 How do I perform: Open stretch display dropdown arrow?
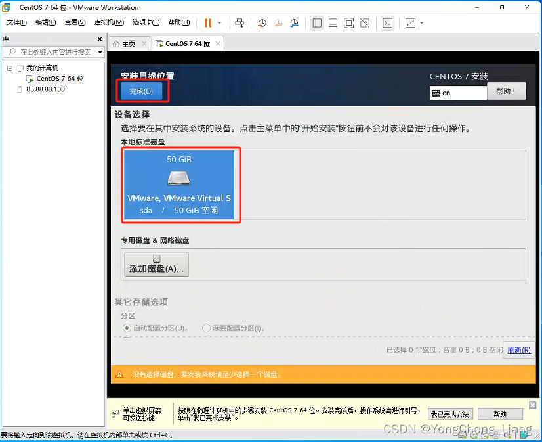[x=422, y=23]
